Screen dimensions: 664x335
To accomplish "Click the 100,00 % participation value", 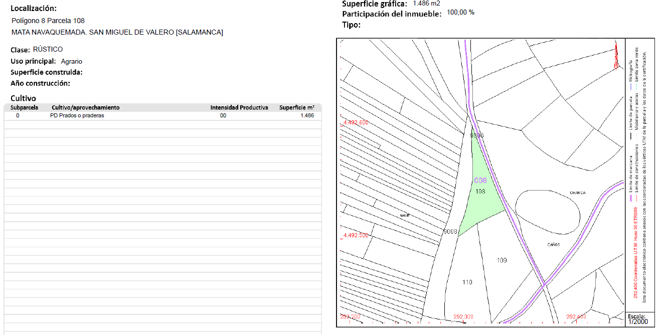I will click(460, 13).
